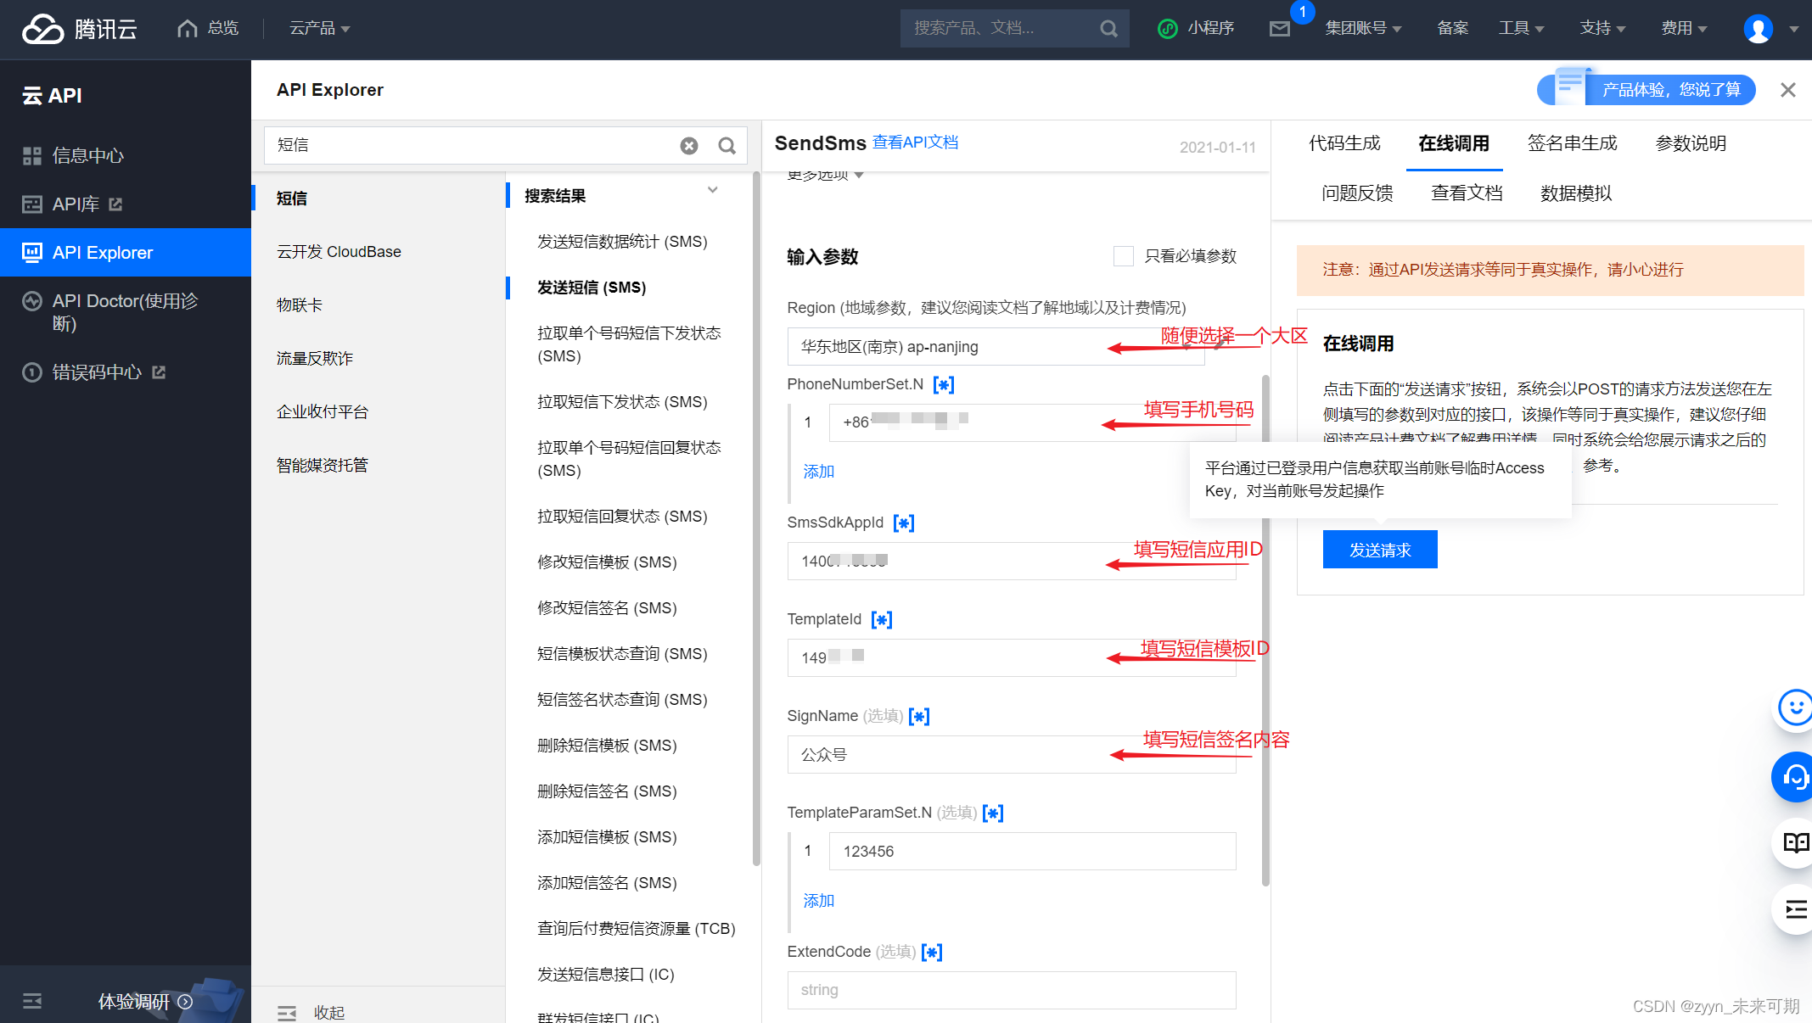Switch to the parameter description tab
Viewport: 1812px width, 1023px height.
(1691, 143)
